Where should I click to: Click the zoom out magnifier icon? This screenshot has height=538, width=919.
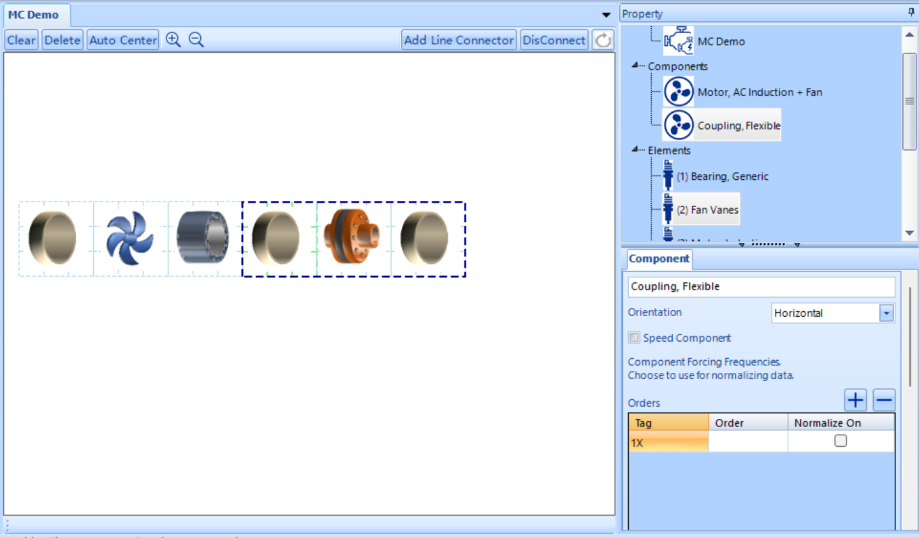196,40
